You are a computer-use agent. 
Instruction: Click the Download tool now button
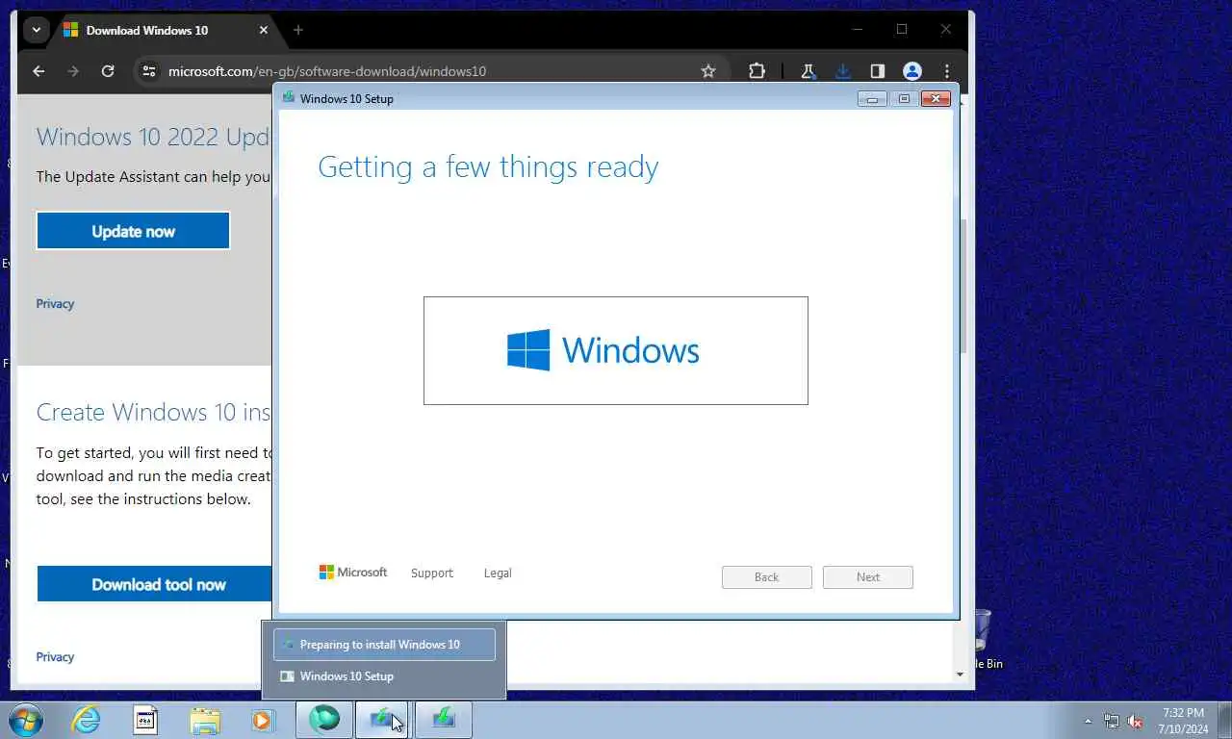pyautogui.click(x=154, y=584)
